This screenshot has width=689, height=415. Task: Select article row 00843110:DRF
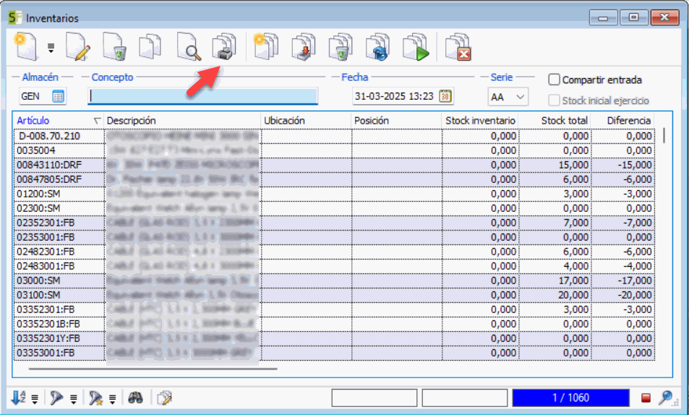(334, 166)
